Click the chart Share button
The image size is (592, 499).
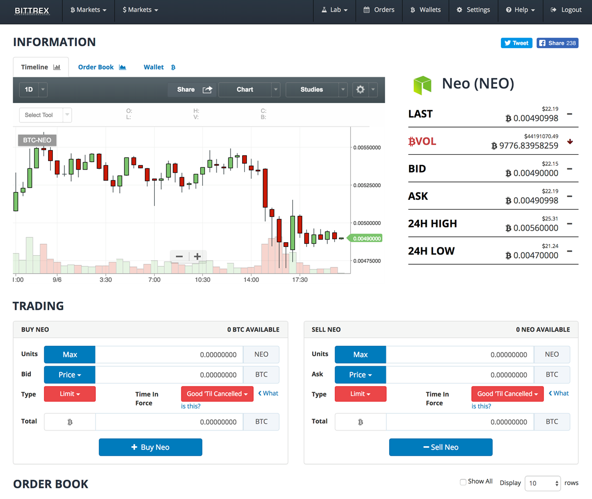(x=192, y=89)
